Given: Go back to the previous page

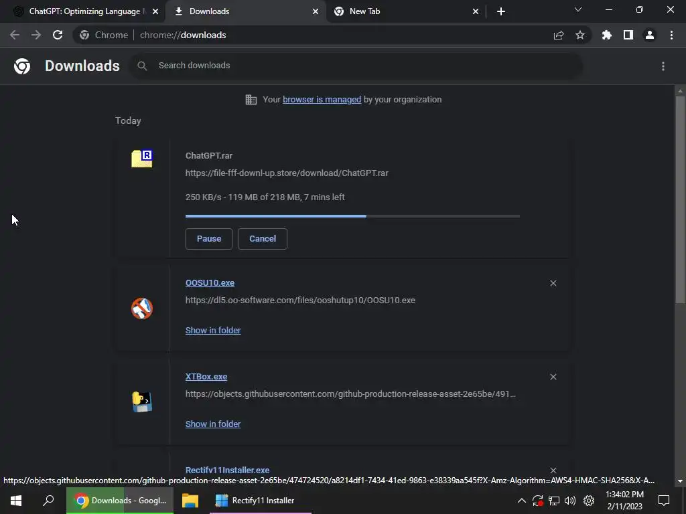Looking at the screenshot, I should [x=15, y=35].
